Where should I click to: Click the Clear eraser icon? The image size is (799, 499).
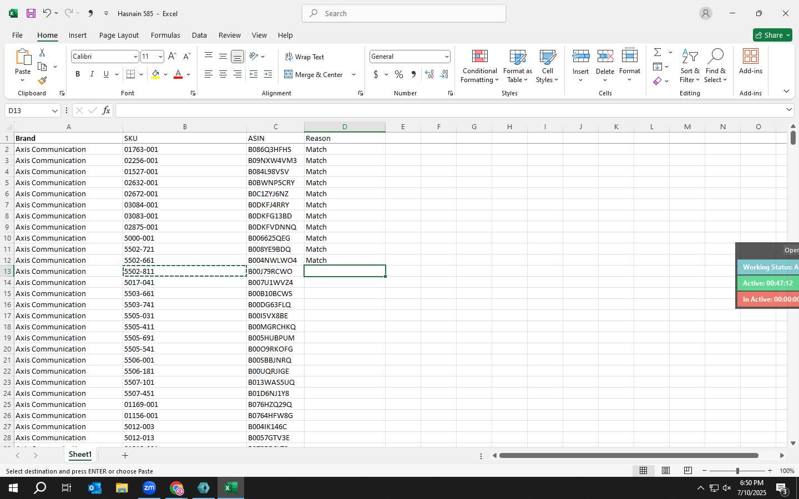658,81
